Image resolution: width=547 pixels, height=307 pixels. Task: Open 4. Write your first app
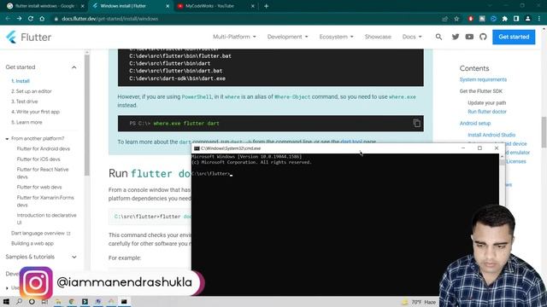coord(35,112)
